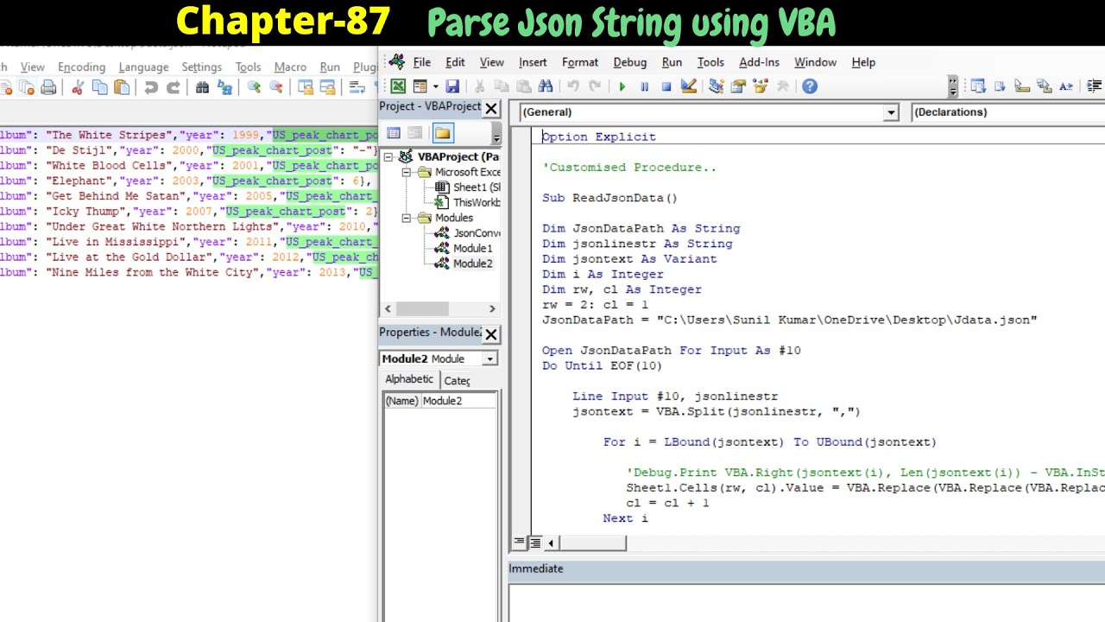The width and height of the screenshot is (1105, 622).
Task: Open the Tools menu in VBA editor
Action: [710, 62]
